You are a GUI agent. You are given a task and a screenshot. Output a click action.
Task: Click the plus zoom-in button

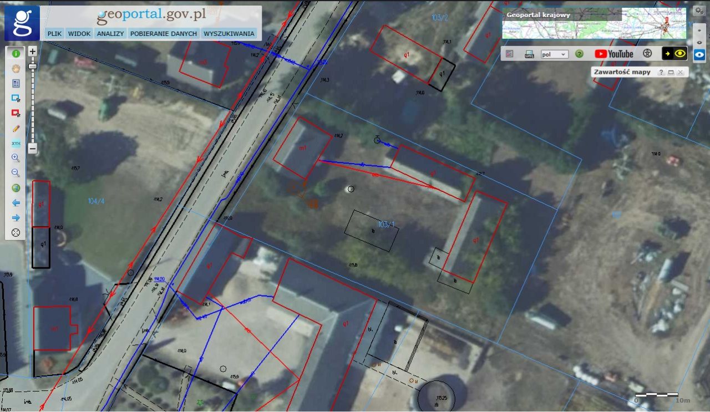33,52
